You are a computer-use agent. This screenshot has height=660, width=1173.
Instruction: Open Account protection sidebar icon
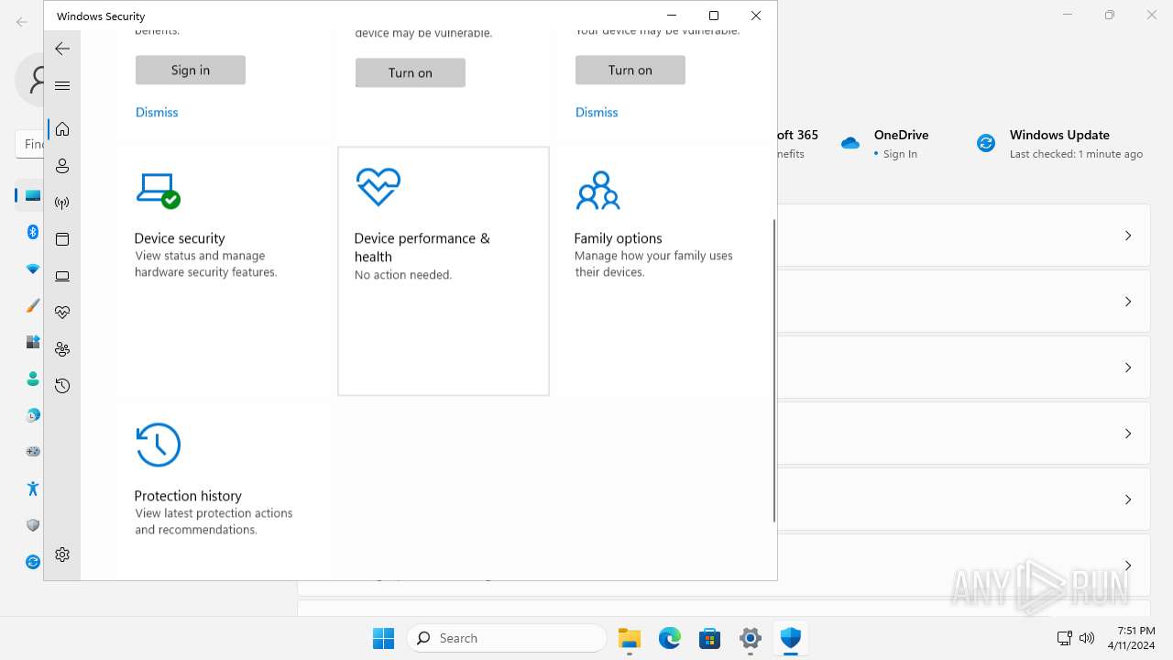(62, 166)
